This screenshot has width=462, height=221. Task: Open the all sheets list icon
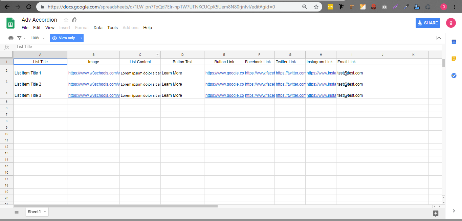[16, 212]
